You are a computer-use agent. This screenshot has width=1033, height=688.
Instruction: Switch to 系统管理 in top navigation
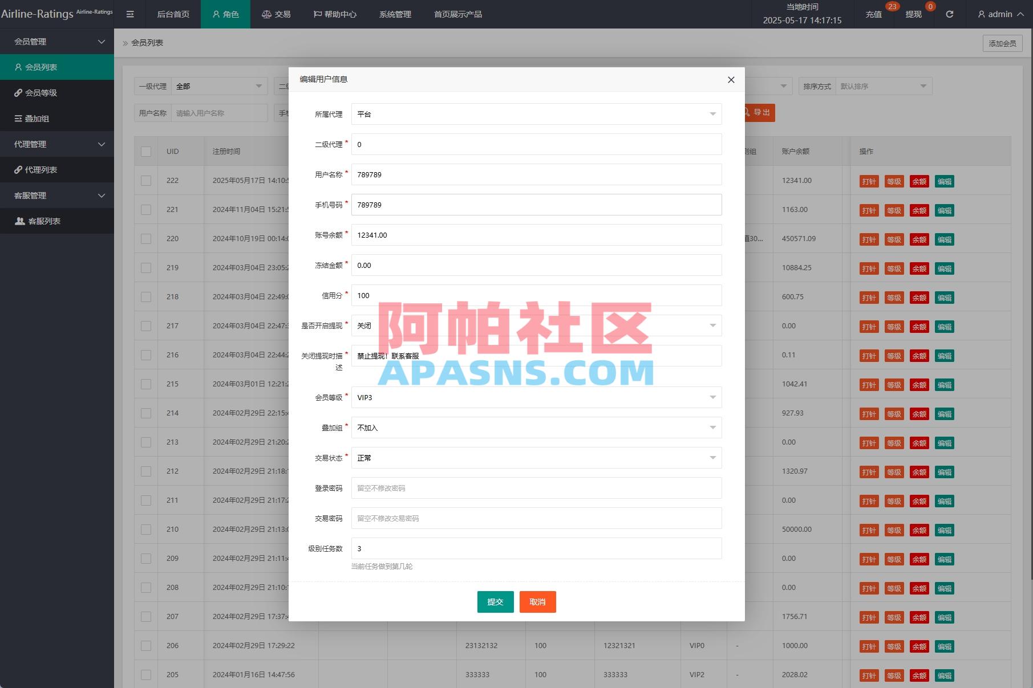[395, 14]
